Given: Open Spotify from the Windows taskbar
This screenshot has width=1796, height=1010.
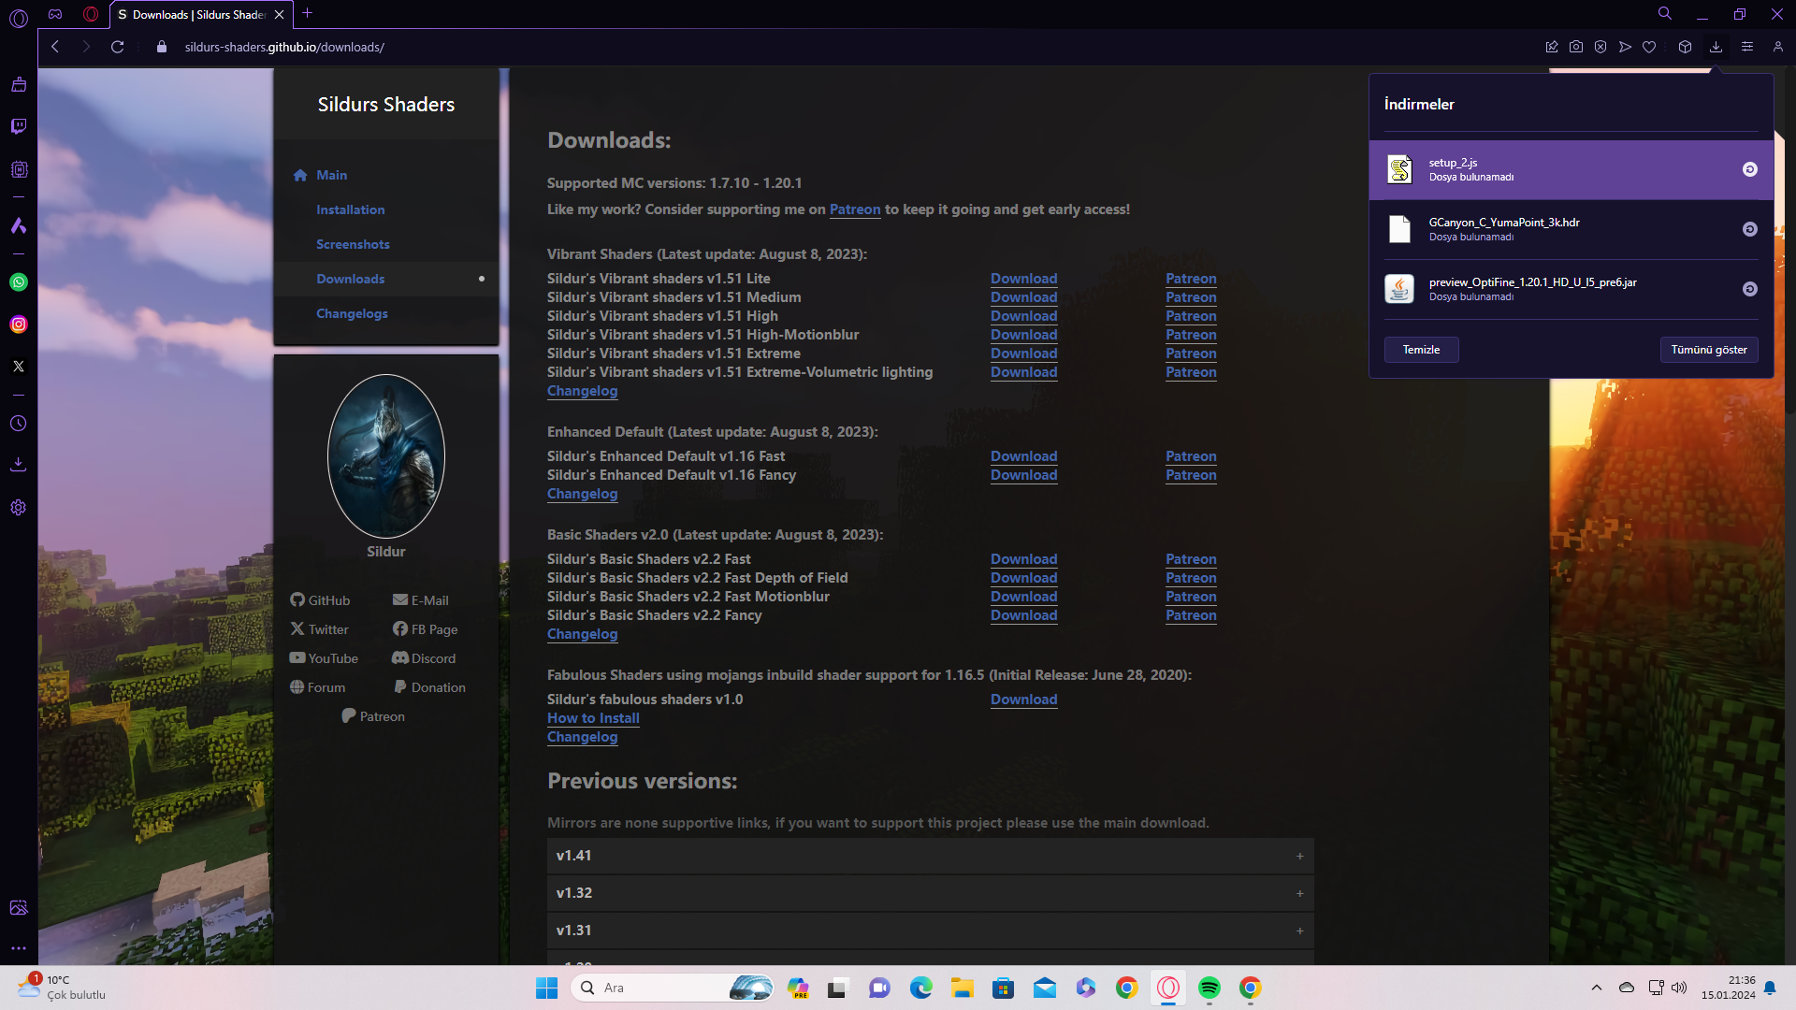Looking at the screenshot, I should (x=1209, y=988).
